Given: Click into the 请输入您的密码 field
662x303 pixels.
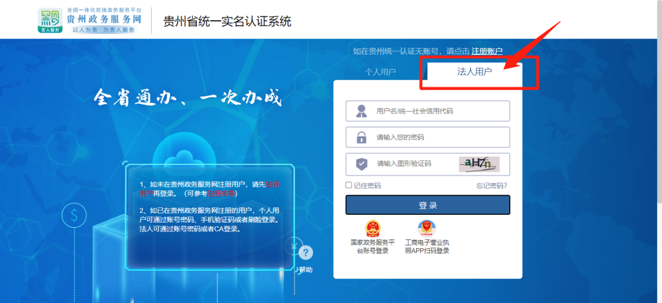Looking at the screenshot, I should [x=438, y=138].
